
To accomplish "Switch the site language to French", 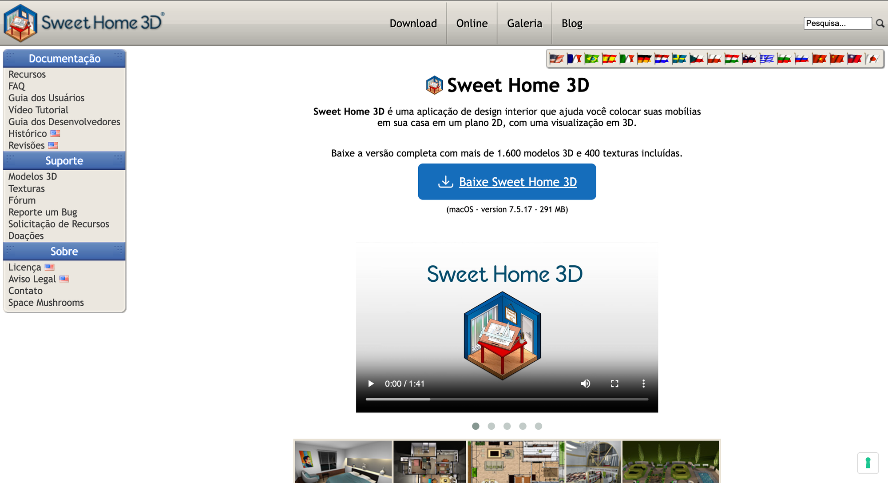I will (575, 59).
